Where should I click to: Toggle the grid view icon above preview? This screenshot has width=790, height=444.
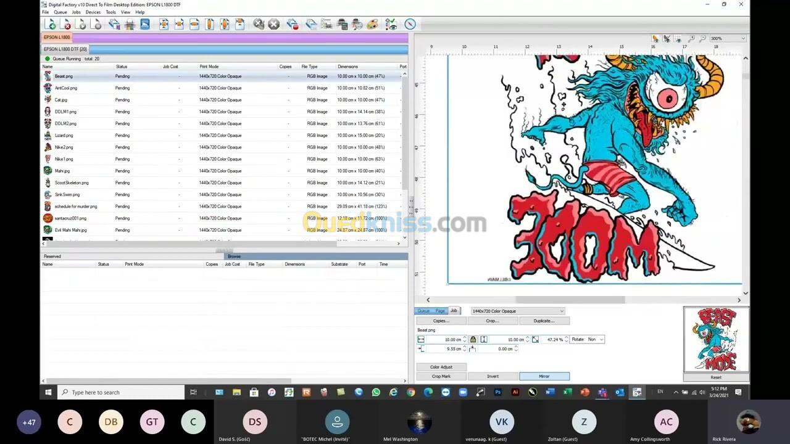(678, 38)
